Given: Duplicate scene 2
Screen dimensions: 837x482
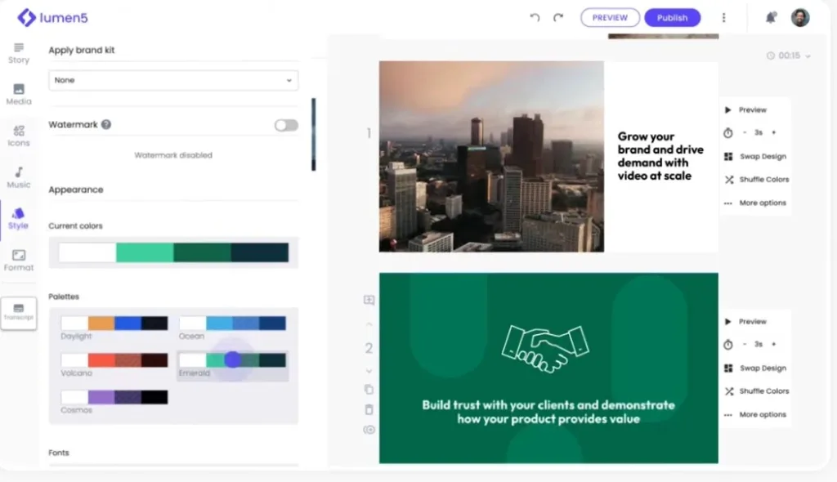Looking at the screenshot, I should click(369, 390).
